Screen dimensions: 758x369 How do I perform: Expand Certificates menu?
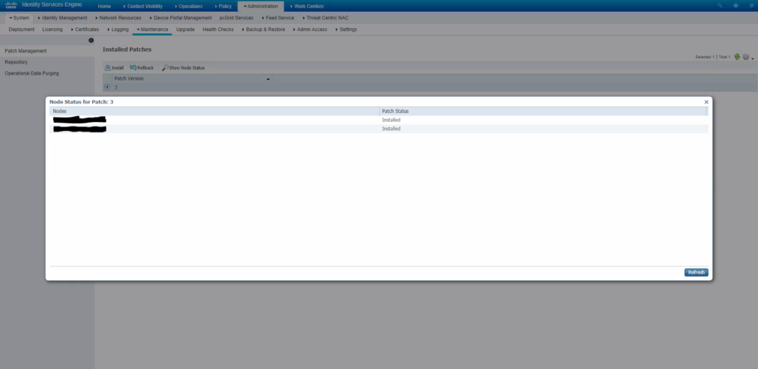pos(84,30)
